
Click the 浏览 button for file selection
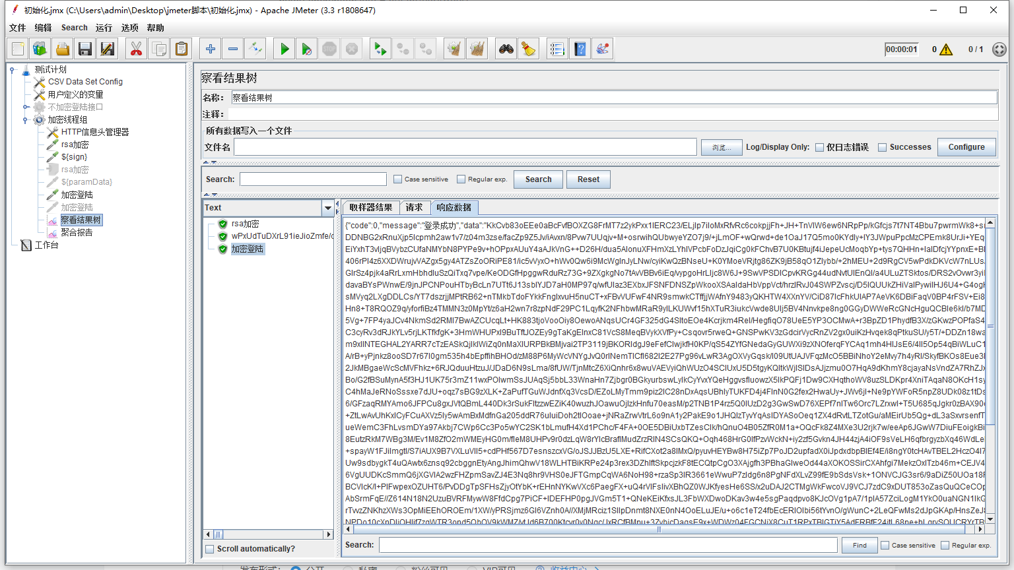coord(721,146)
